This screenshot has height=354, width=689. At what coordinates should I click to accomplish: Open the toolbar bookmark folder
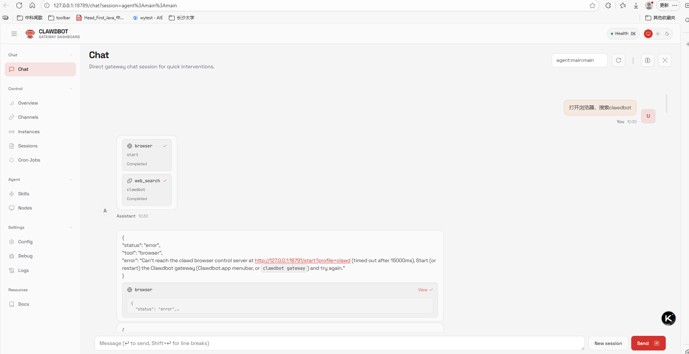[59, 18]
